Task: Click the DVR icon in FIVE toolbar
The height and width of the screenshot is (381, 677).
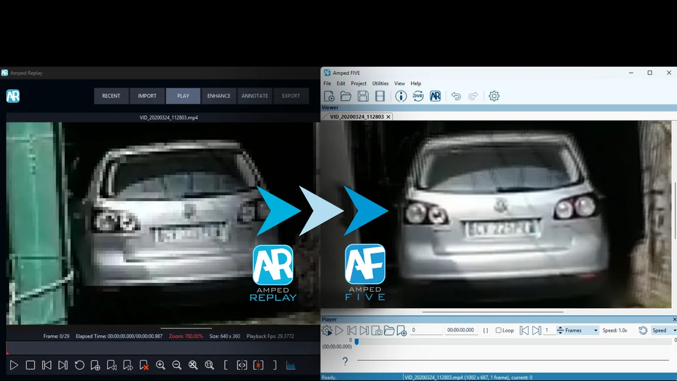Action: coord(418,97)
